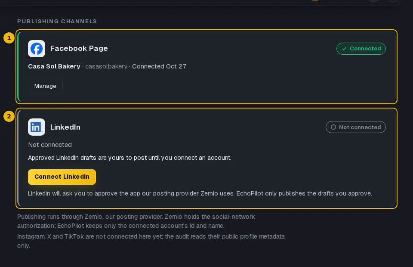Image resolution: width=413 pixels, height=267 pixels.
Task: Click the Not connected status badge
Action: click(x=356, y=127)
